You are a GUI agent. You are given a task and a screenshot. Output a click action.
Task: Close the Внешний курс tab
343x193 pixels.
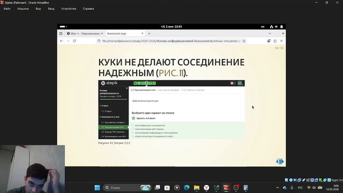pos(142,33)
